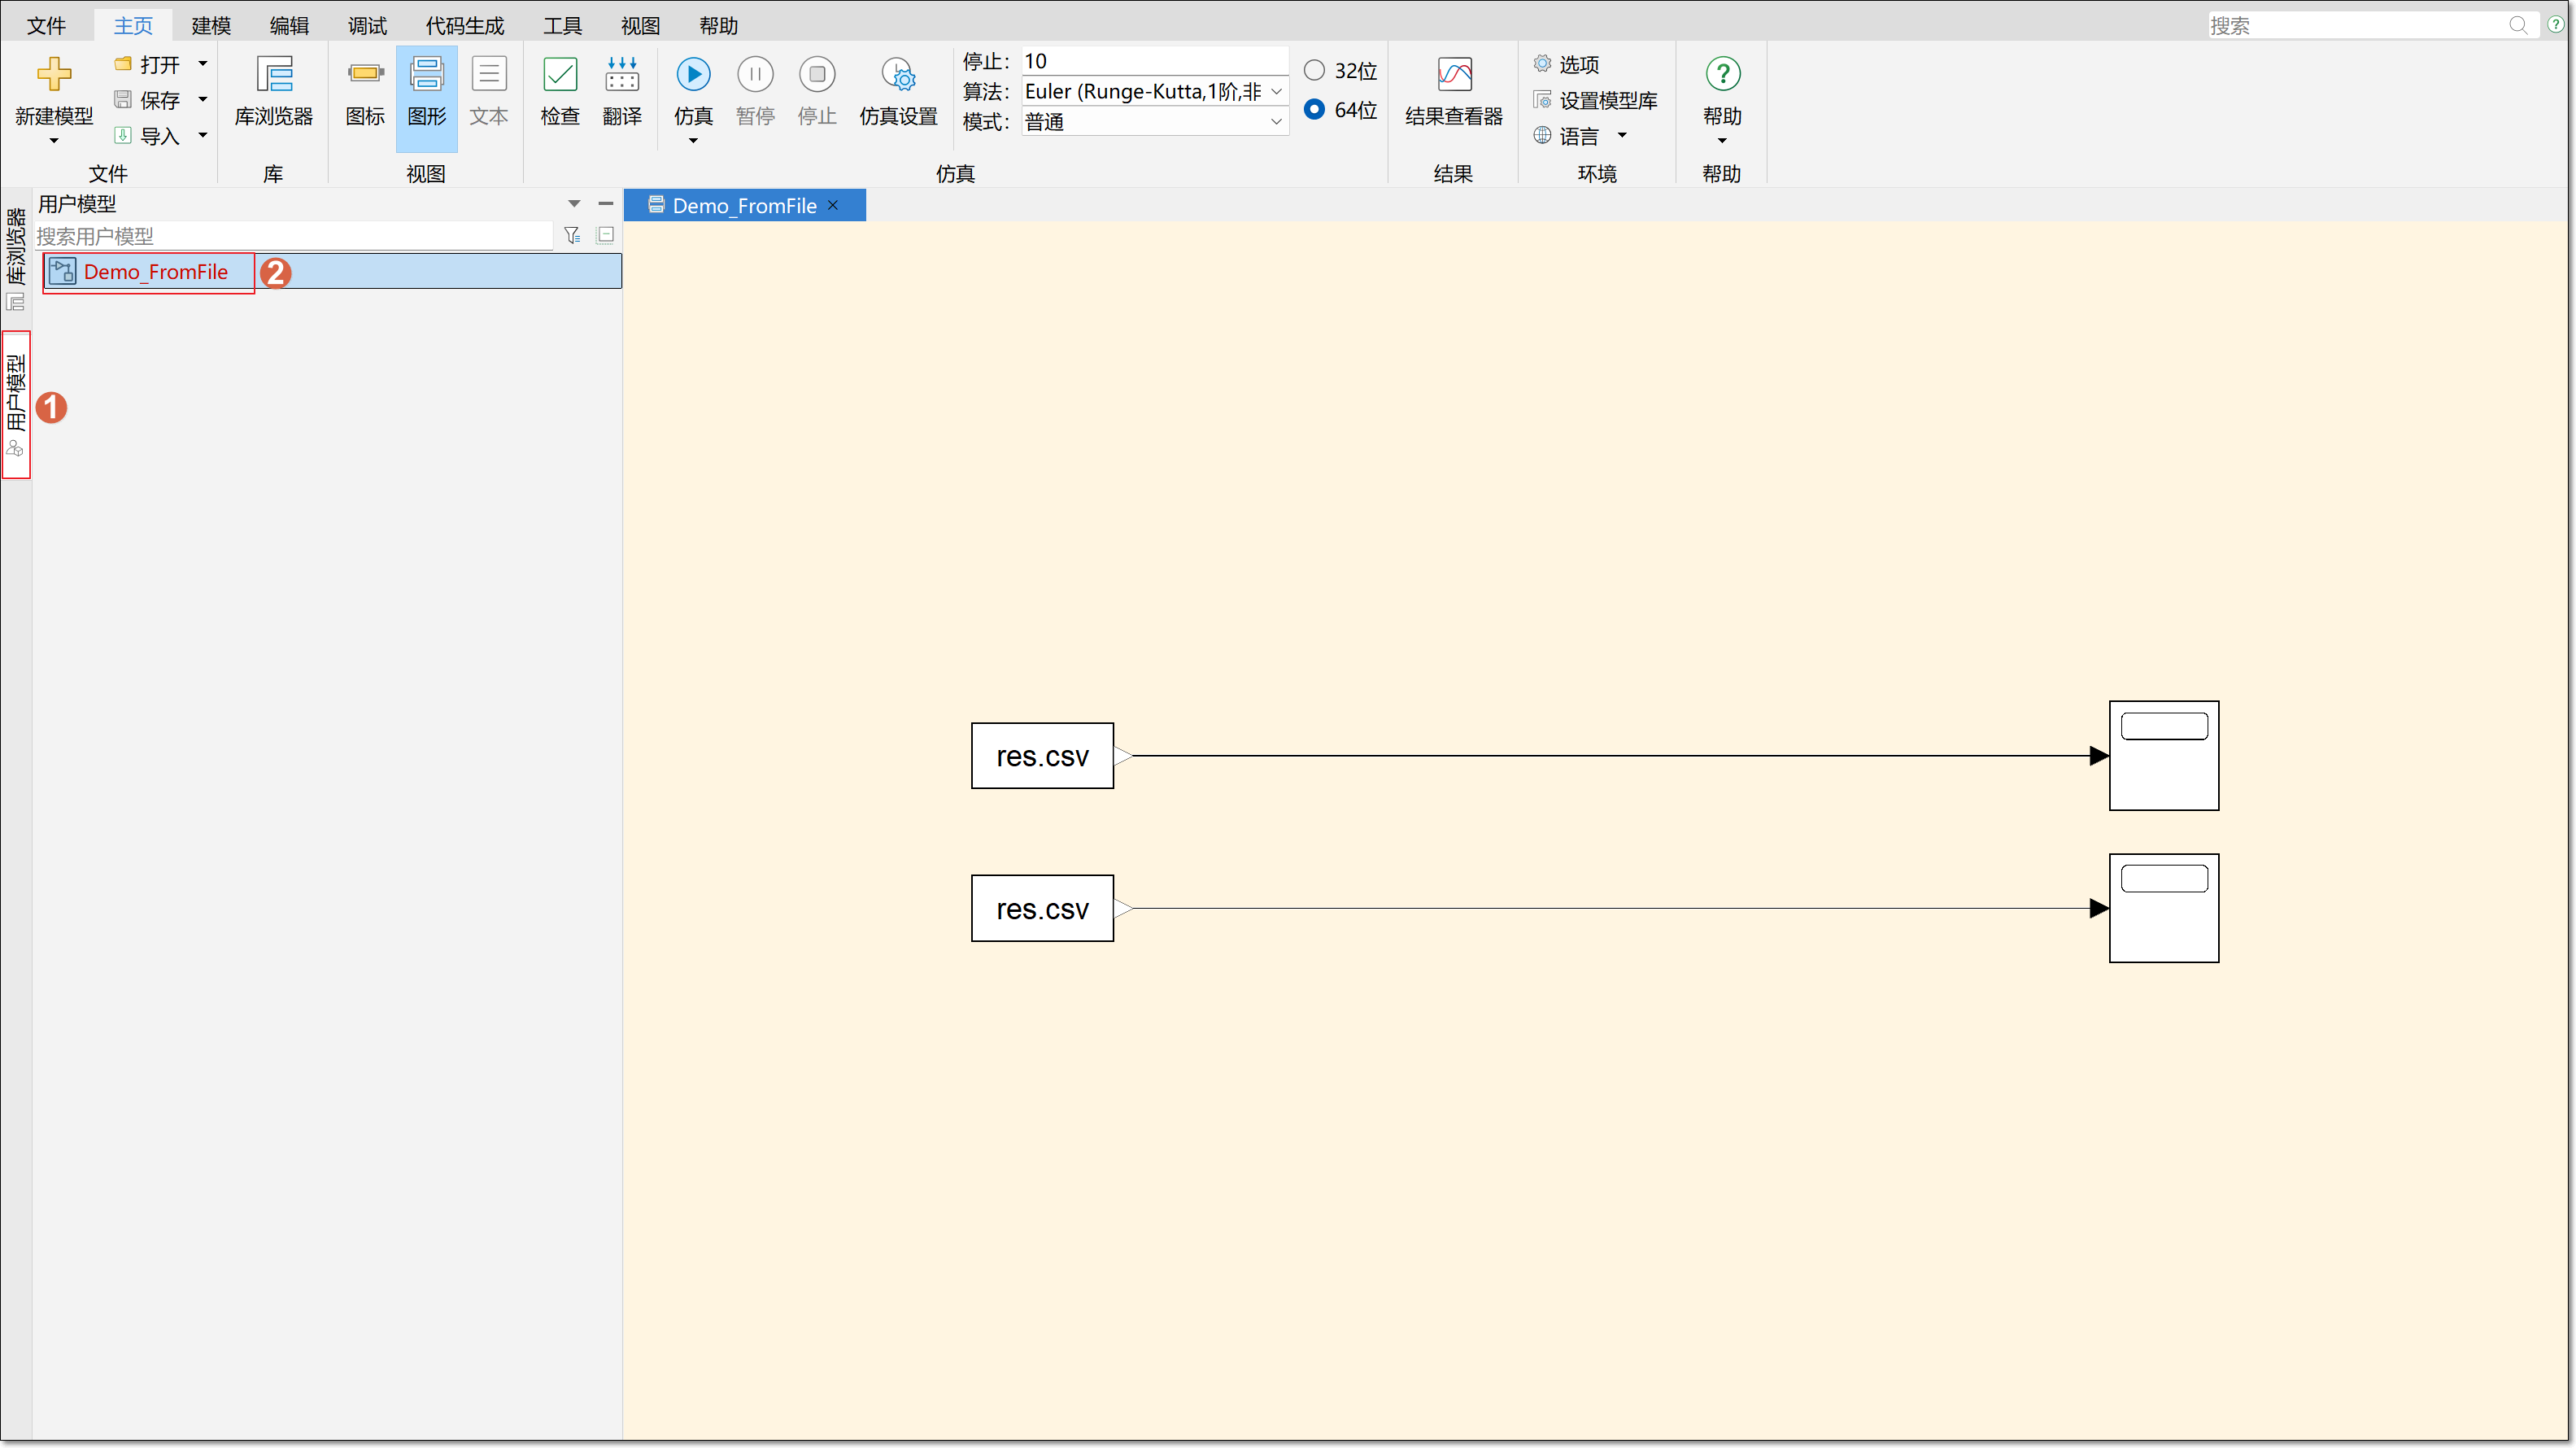Screen dimensions: 2576x1448
Task: Expand the 打开 open dropdown arrow
Action: tap(203, 64)
